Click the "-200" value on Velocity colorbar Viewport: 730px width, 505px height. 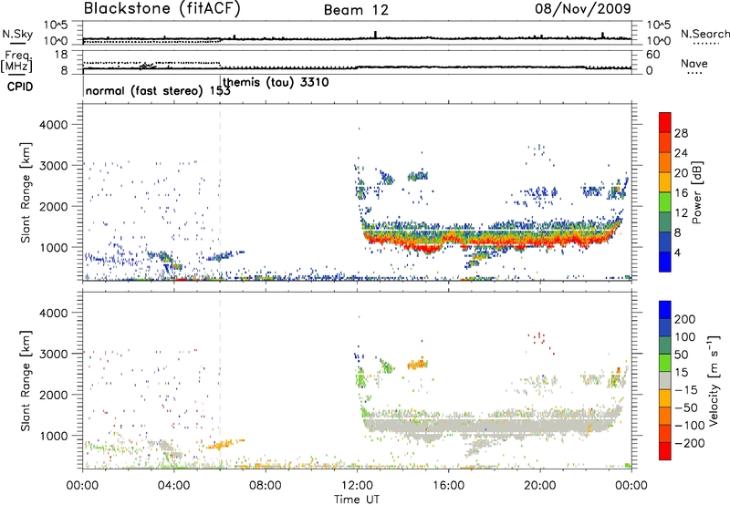coord(689,443)
